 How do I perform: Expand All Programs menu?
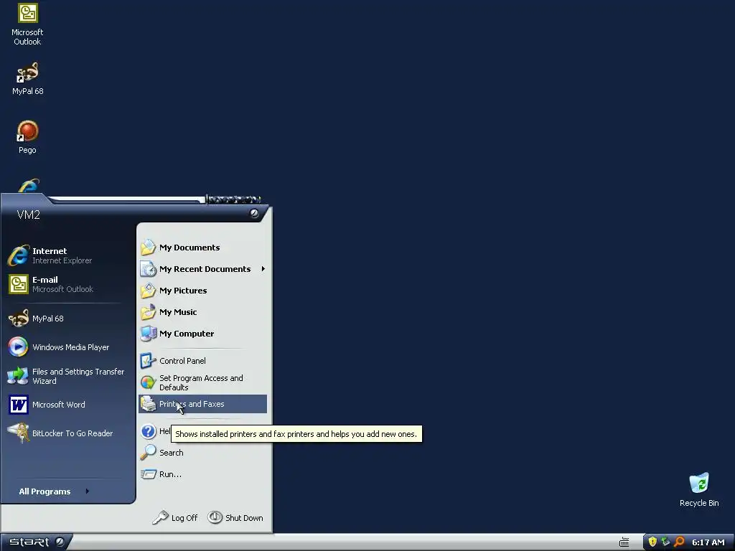54,491
